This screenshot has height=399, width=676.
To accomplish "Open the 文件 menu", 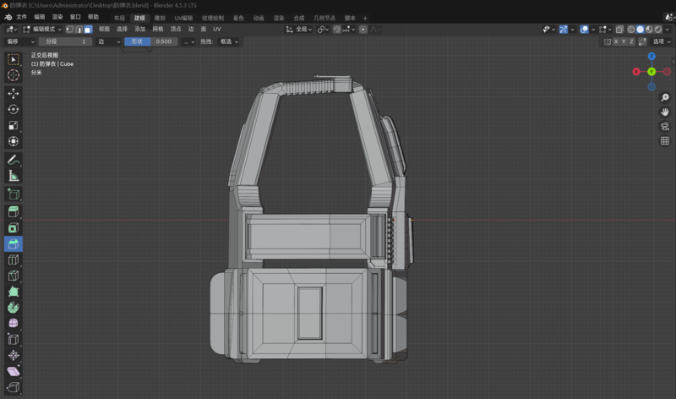I will tap(22, 17).
